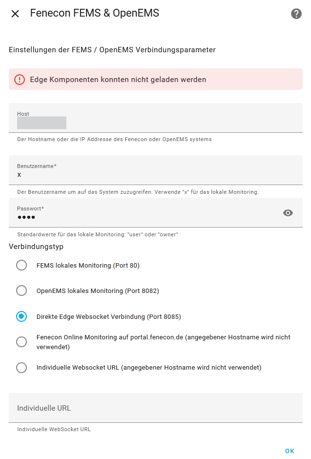Click the FEMS lokales Monitoring label
This screenshot has height=459, width=311.
pyautogui.click(x=88, y=265)
